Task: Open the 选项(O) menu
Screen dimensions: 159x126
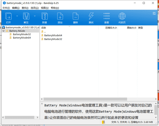Action: [35, 8]
